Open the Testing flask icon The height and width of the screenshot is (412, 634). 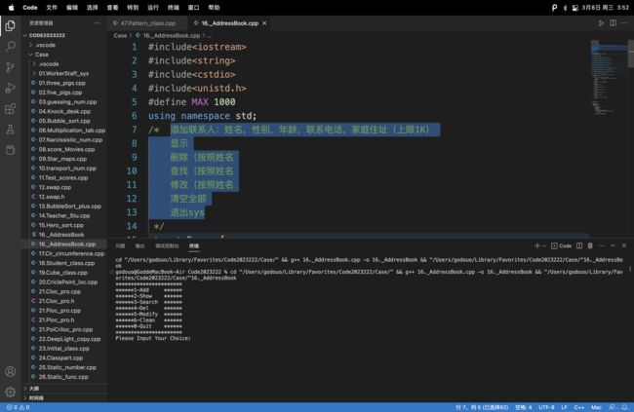(x=10, y=130)
